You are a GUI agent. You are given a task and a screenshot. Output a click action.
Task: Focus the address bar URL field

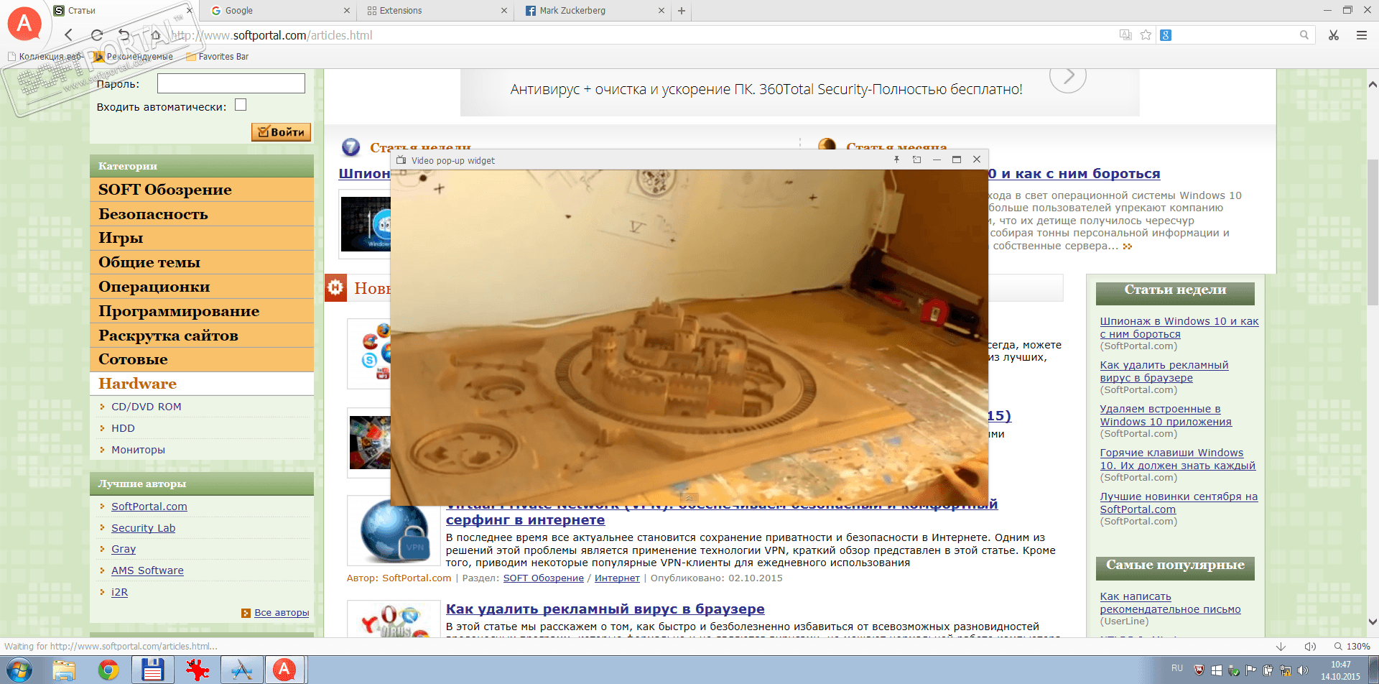click(x=639, y=35)
